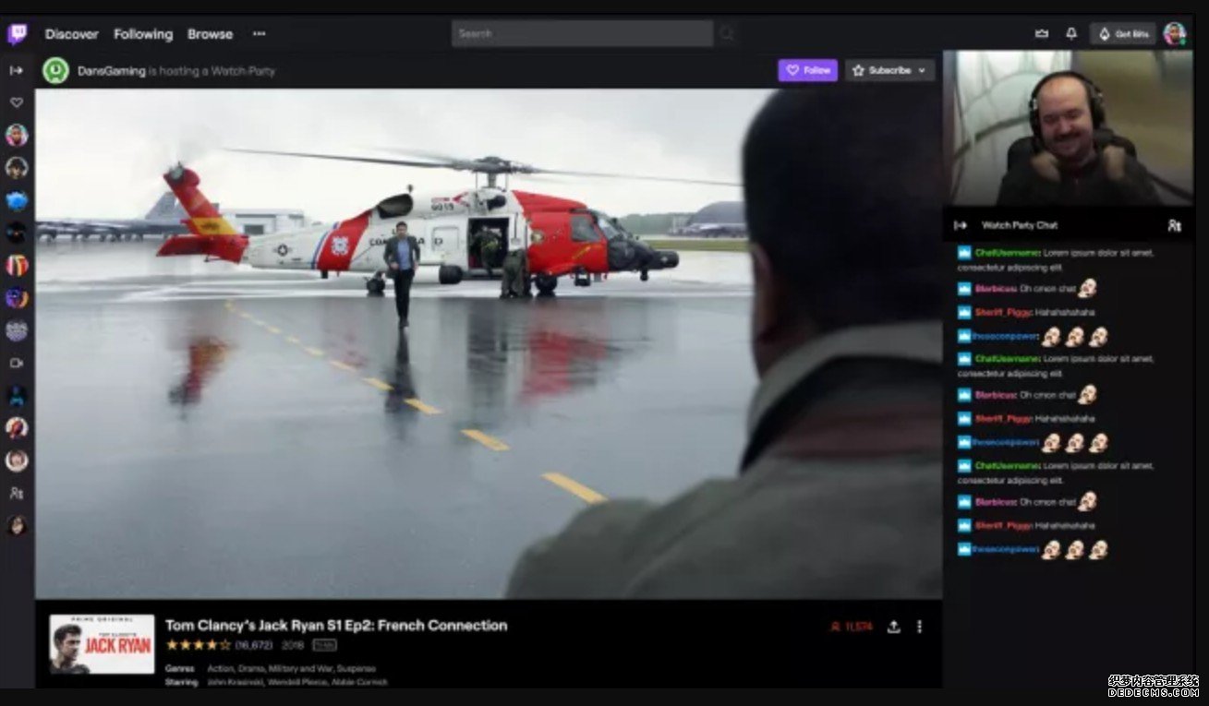Screen dimensions: 1209x706
Task: Switch to the Browse tab
Action: [211, 34]
